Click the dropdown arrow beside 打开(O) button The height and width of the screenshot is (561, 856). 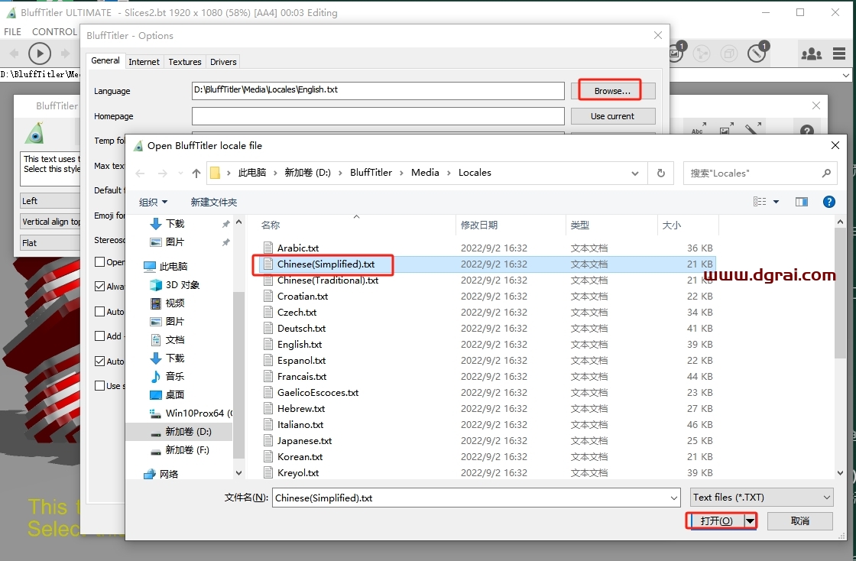click(751, 521)
